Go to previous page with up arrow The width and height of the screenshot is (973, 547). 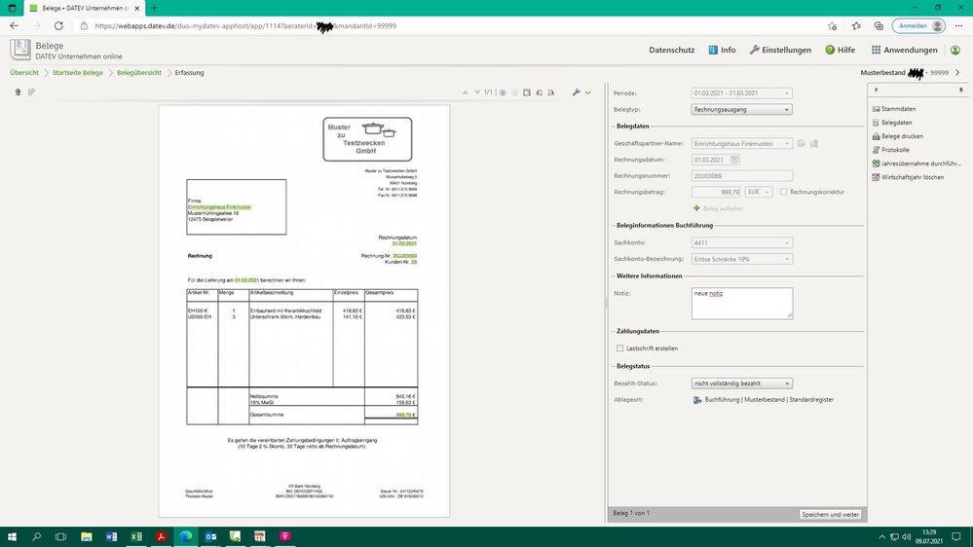coord(465,92)
